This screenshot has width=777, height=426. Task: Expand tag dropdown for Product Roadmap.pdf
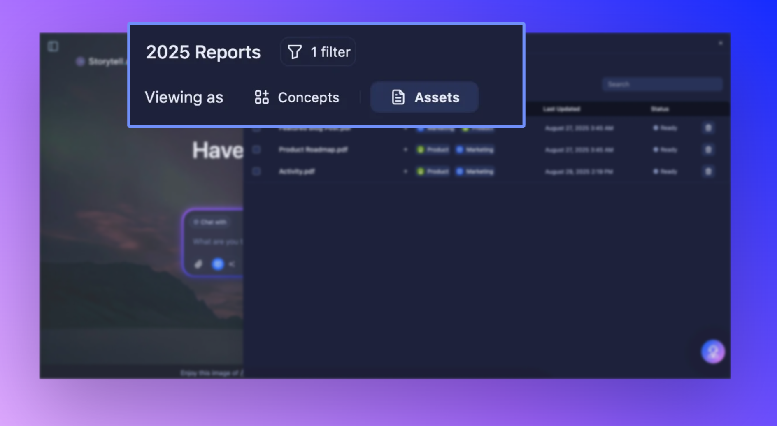(405, 150)
